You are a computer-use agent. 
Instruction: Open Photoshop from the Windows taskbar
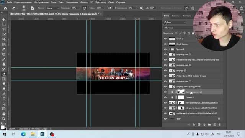(x=42, y=134)
